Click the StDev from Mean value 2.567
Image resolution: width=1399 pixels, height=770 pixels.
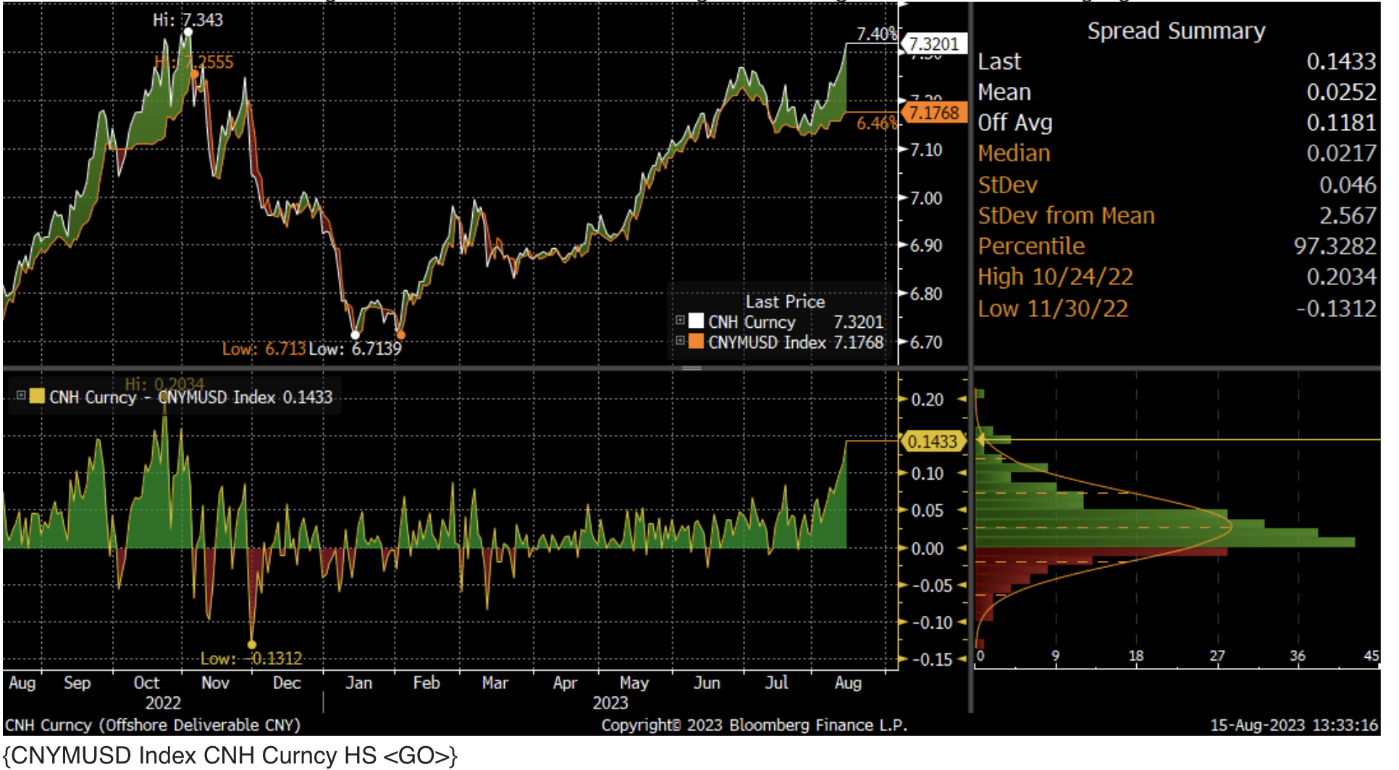click(x=1348, y=216)
